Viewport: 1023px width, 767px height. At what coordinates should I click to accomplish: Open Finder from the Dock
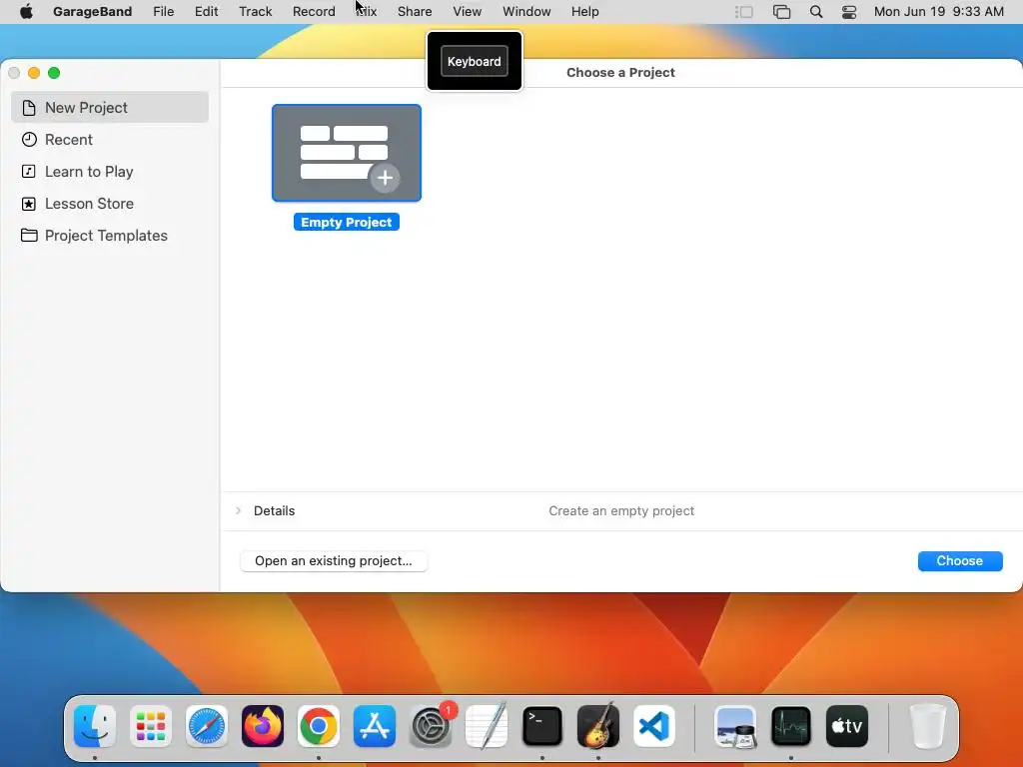click(x=95, y=726)
